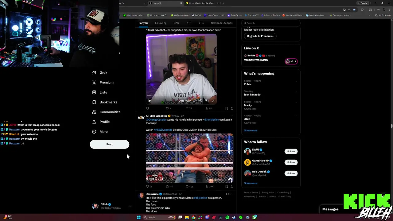Show more trends under What's happening
Viewport: 393px width, 221px height.
(x=251, y=130)
